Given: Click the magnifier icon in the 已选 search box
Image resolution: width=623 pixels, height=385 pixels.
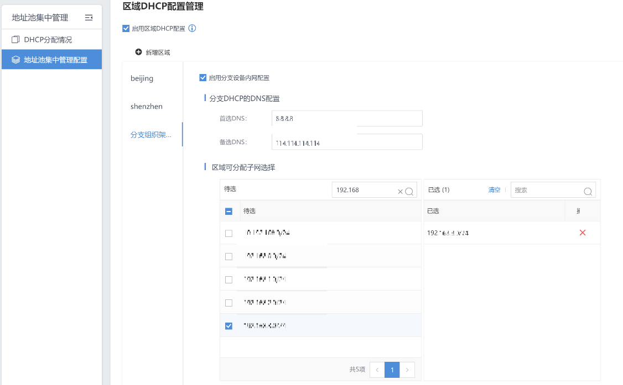Looking at the screenshot, I should tap(588, 191).
